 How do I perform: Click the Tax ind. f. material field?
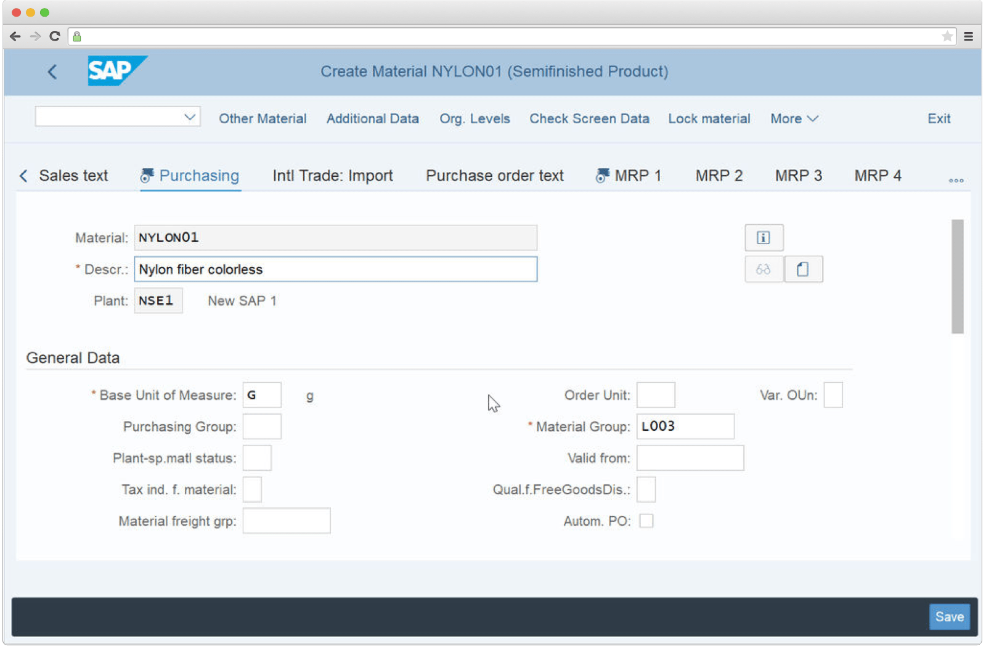[x=252, y=489]
